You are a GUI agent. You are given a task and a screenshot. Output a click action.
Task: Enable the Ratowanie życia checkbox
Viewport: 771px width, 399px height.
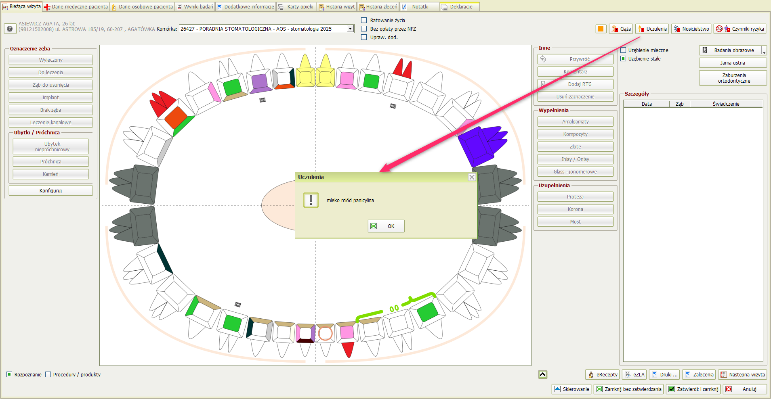click(364, 20)
